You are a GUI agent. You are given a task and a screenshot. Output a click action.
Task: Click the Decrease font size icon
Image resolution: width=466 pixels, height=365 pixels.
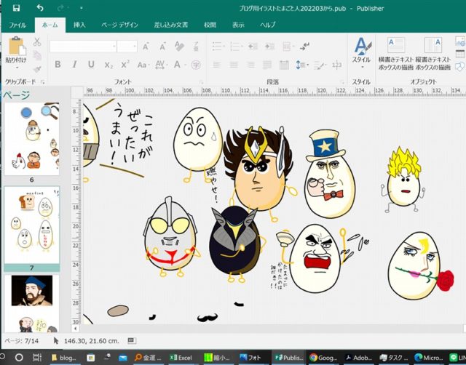(162, 47)
